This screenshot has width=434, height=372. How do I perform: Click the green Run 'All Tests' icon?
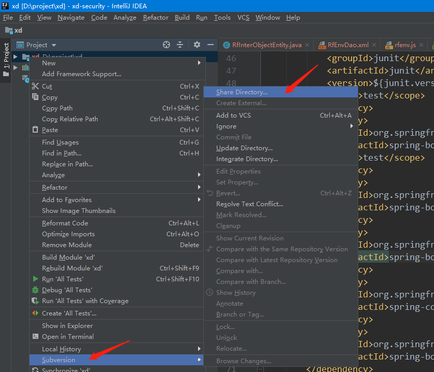[x=35, y=279]
